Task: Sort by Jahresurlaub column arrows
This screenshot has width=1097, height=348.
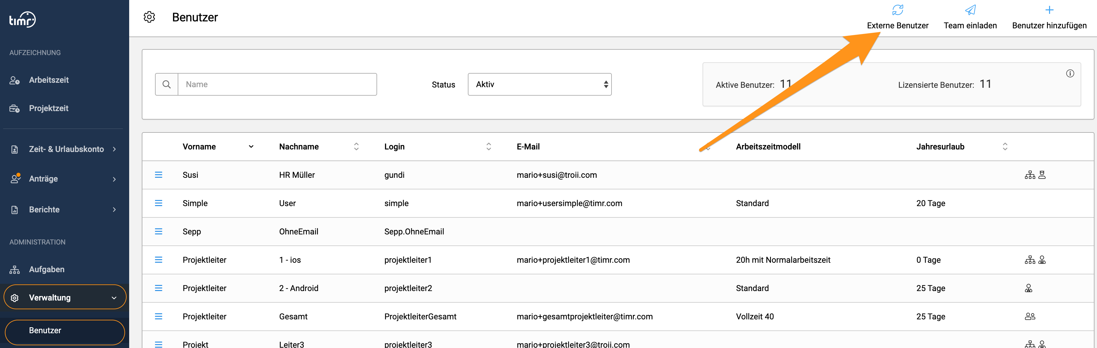Action: (1005, 147)
